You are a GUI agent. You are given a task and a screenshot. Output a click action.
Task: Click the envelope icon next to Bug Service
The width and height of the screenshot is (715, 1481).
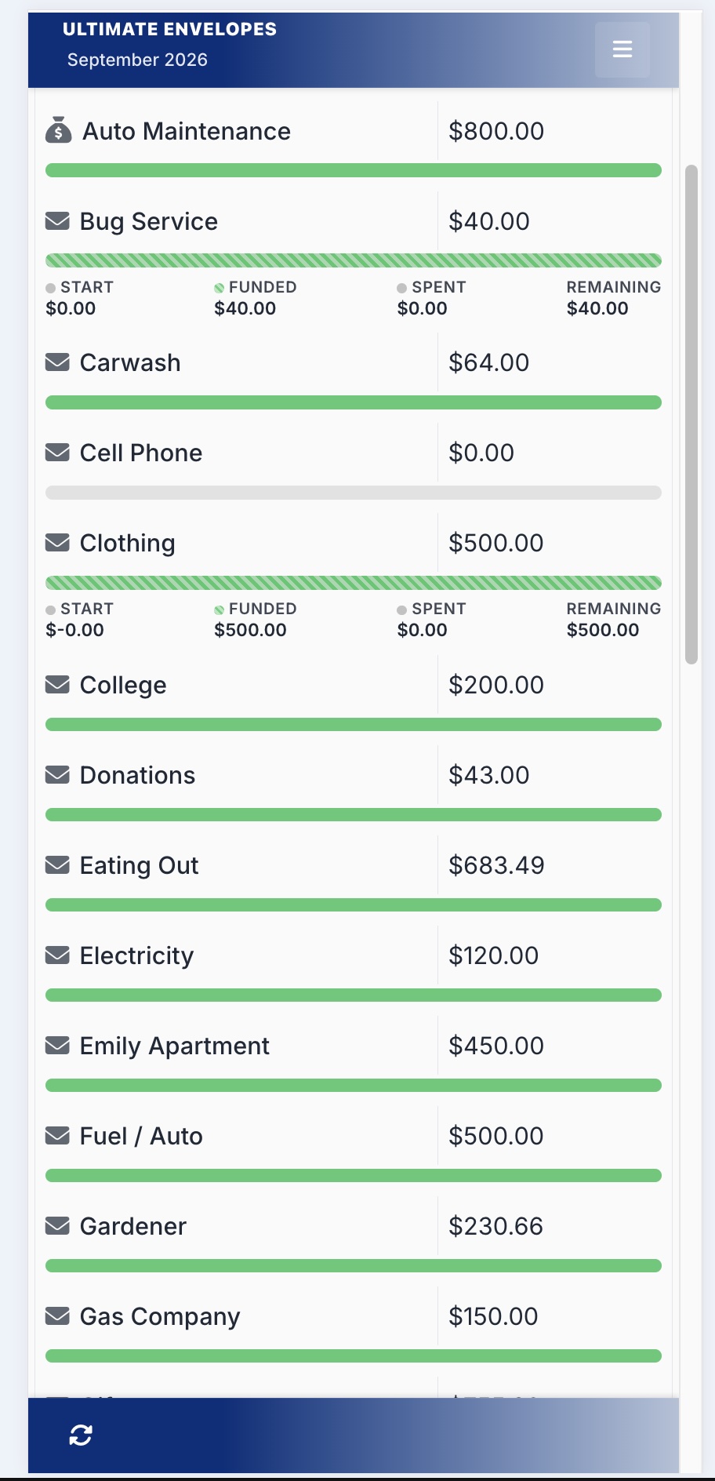pyautogui.click(x=57, y=221)
